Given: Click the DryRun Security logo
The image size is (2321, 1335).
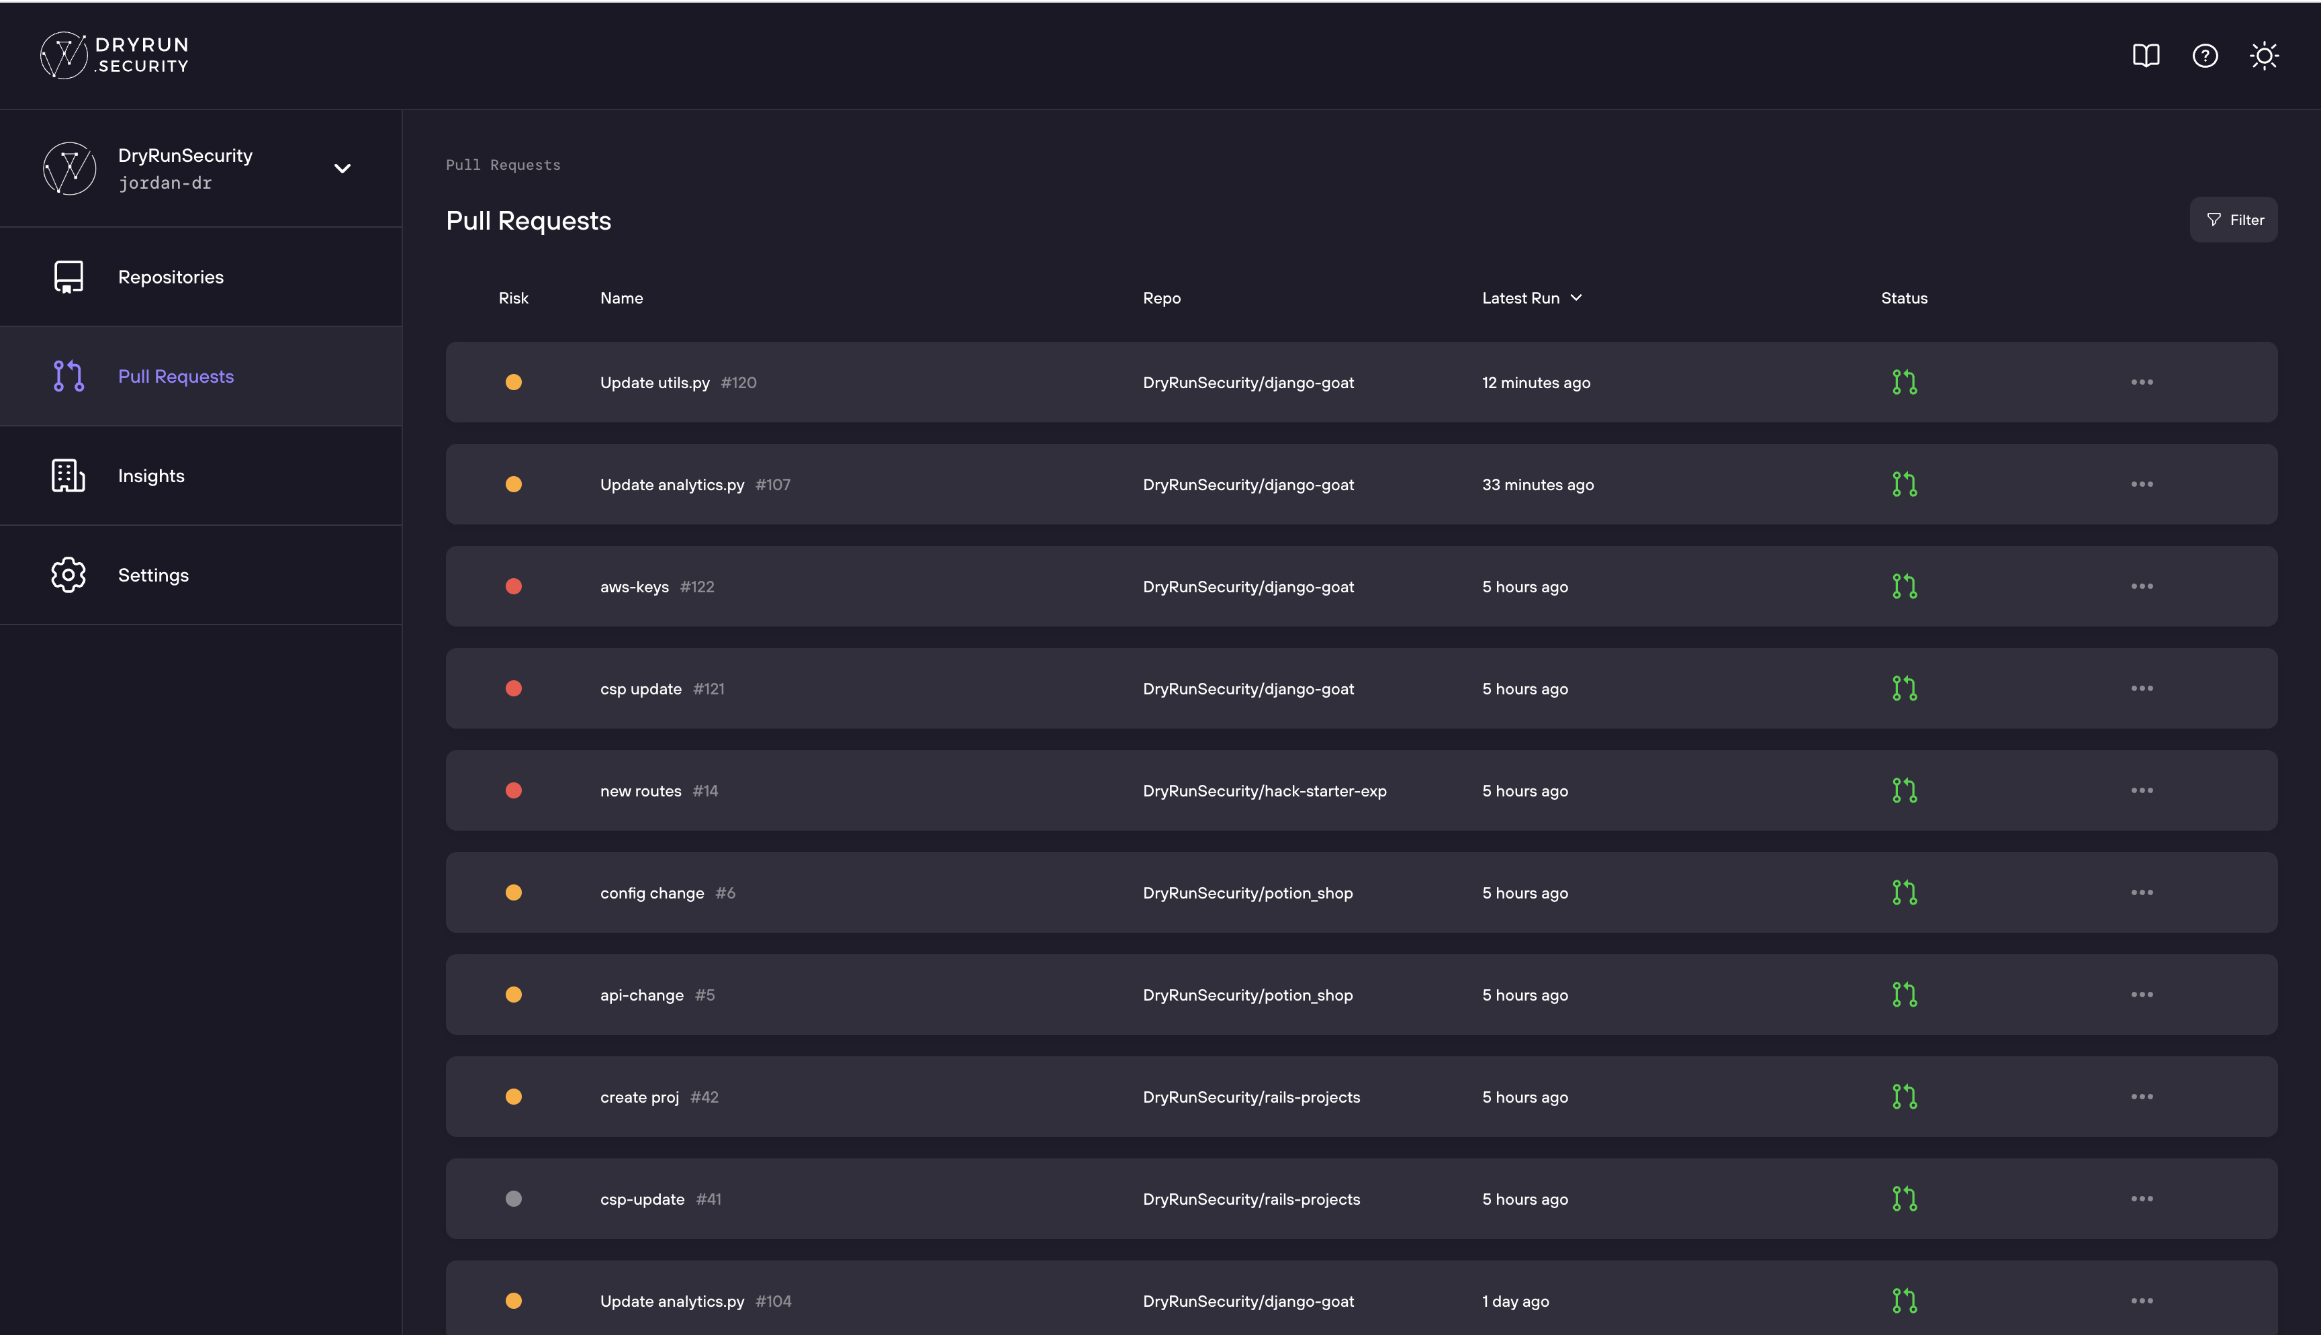Looking at the screenshot, I should (x=115, y=55).
